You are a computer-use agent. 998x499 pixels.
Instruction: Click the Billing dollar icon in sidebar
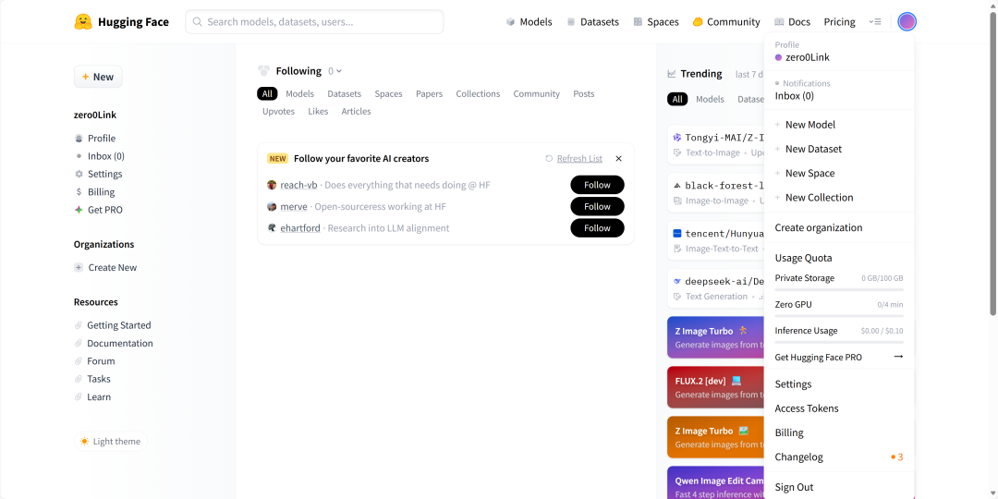tap(79, 192)
